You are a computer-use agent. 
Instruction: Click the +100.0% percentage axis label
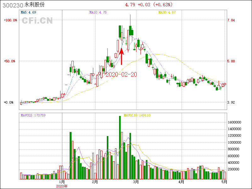pyautogui.click(x=10, y=20)
